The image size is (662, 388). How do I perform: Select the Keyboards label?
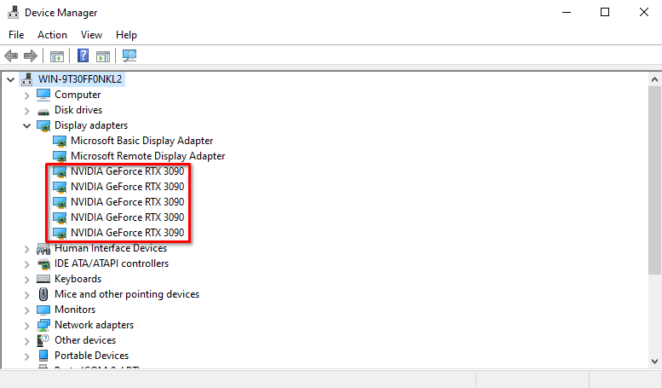(x=78, y=279)
